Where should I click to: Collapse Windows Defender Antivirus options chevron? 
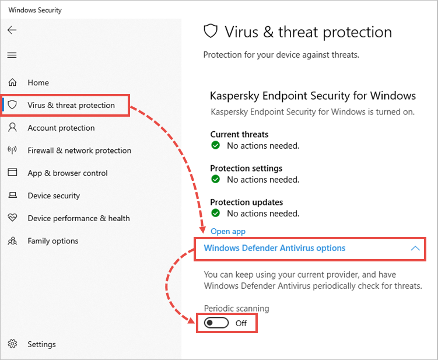tap(415, 249)
